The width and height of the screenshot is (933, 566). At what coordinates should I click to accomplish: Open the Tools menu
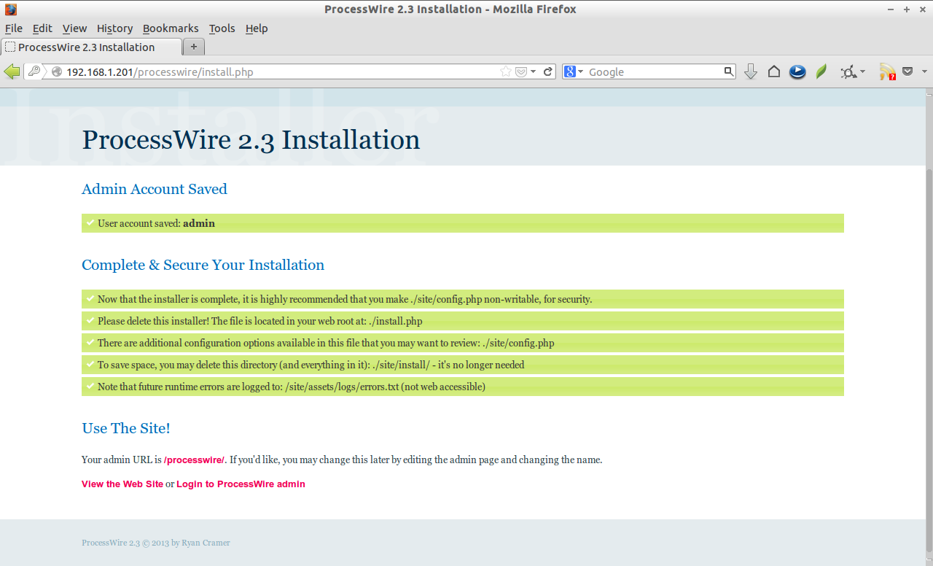(222, 28)
